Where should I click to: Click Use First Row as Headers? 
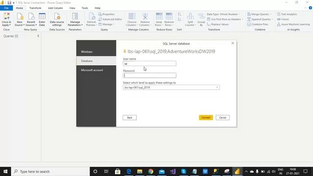[225, 19]
